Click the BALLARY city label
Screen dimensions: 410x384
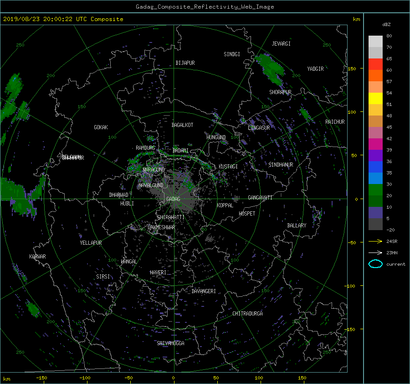[x=297, y=226]
